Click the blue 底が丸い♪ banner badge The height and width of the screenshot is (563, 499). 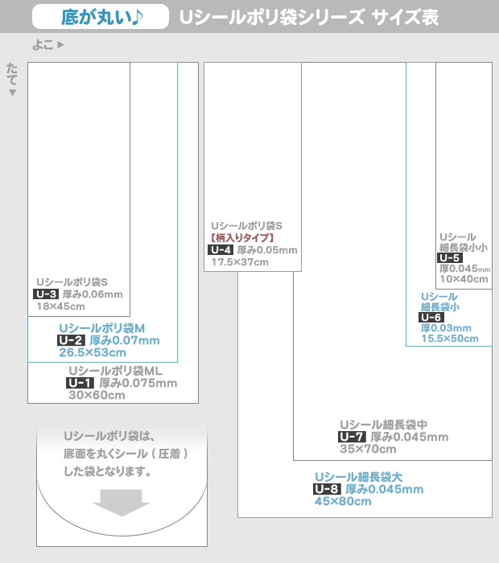coord(100,16)
